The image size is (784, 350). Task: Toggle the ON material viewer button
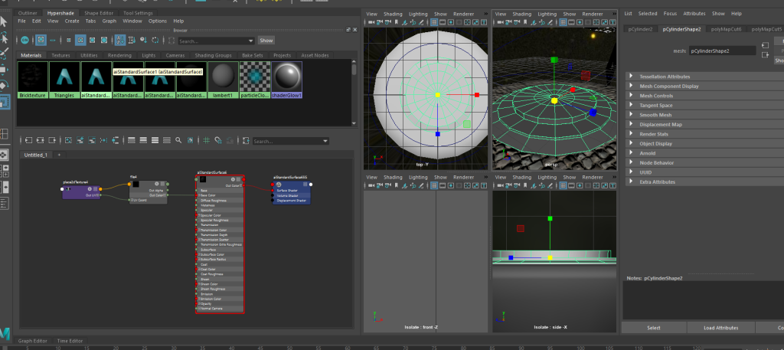(x=24, y=40)
